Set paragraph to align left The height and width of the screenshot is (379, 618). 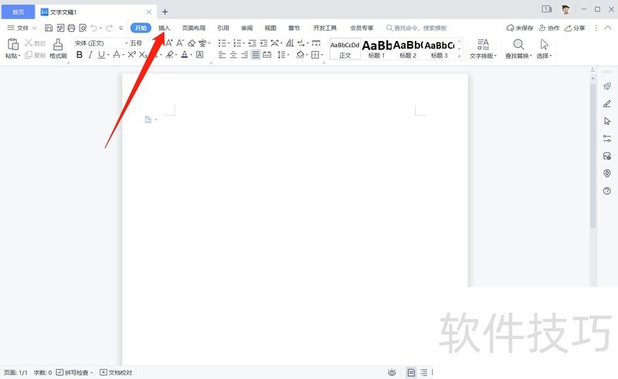click(222, 55)
